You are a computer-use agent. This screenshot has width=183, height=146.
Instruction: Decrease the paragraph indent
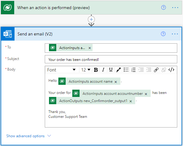[x=149, y=70]
